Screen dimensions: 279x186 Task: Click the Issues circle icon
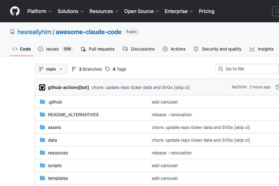point(41,49)
